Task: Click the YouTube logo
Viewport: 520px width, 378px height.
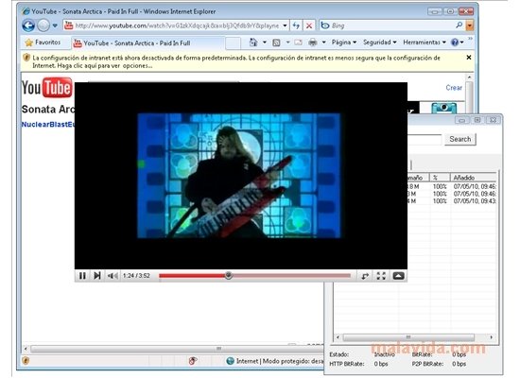Action: 46,88
